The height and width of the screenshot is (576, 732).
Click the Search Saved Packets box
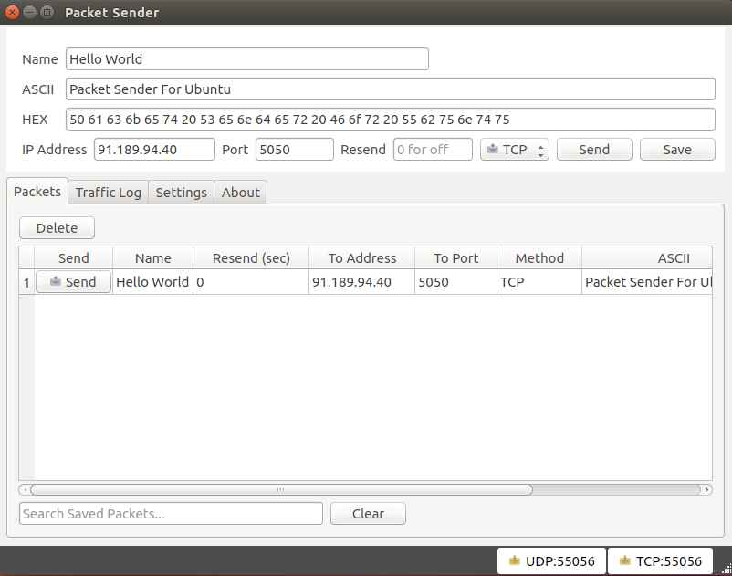tap(171, 513)
